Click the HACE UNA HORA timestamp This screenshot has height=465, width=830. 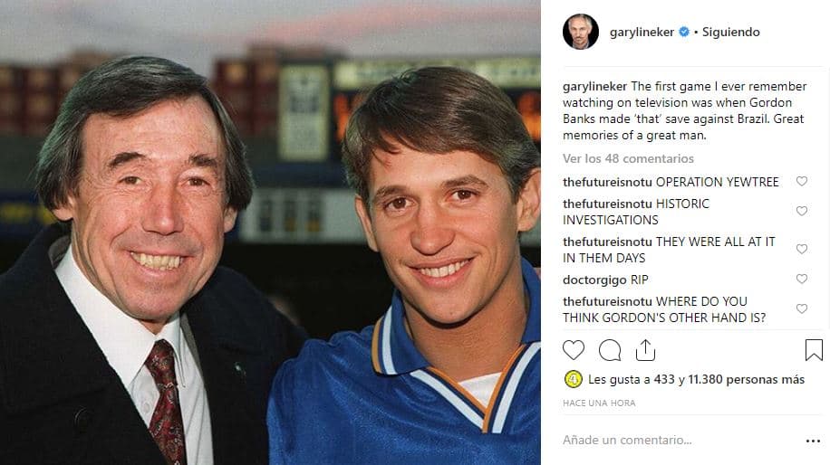tap(599, 403)
